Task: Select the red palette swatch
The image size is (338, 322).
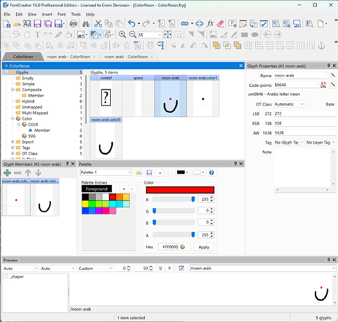Action: coord(113,197)
